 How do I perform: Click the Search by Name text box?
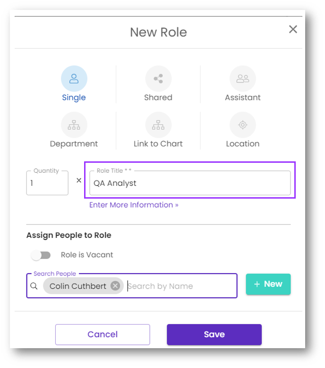point(180,286)
